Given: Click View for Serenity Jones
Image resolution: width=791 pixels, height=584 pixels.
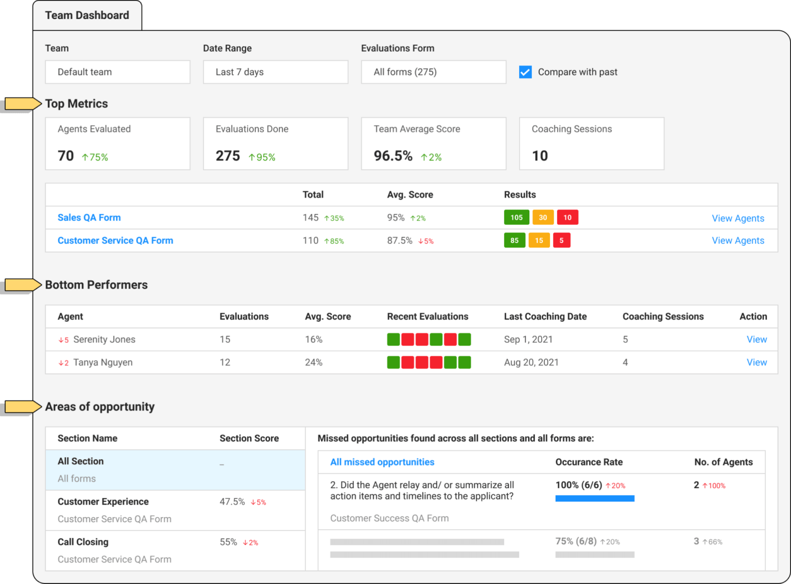Looking at the screenshot, I should tap(756, 339).
